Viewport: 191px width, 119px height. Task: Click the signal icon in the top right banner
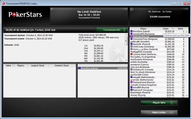pyautogui.click(x=132, y=10)
